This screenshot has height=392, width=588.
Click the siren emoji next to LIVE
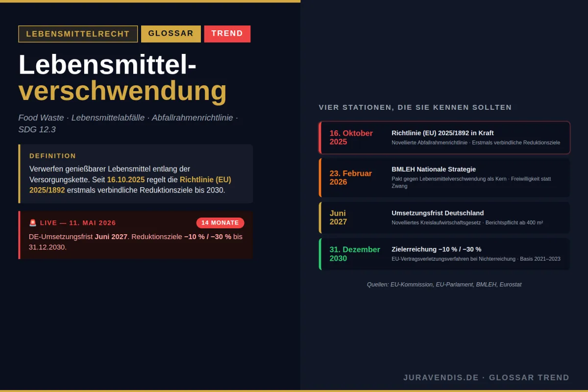click(33, 223)
